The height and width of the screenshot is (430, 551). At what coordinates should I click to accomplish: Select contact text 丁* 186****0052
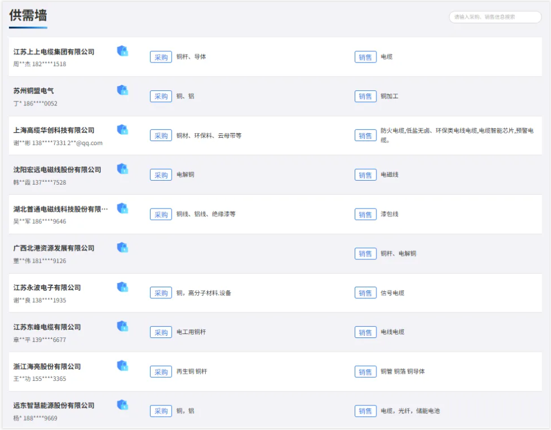35,103
